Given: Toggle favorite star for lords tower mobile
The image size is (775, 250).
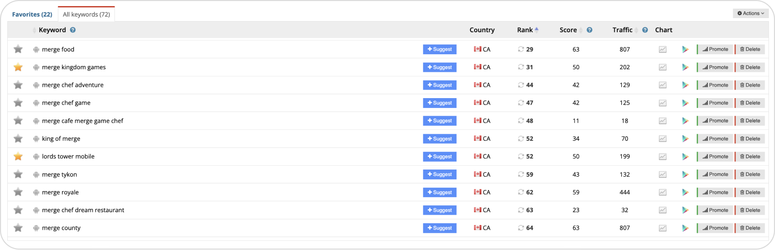Looking at the screenshot, I should [x=18, y=157].
